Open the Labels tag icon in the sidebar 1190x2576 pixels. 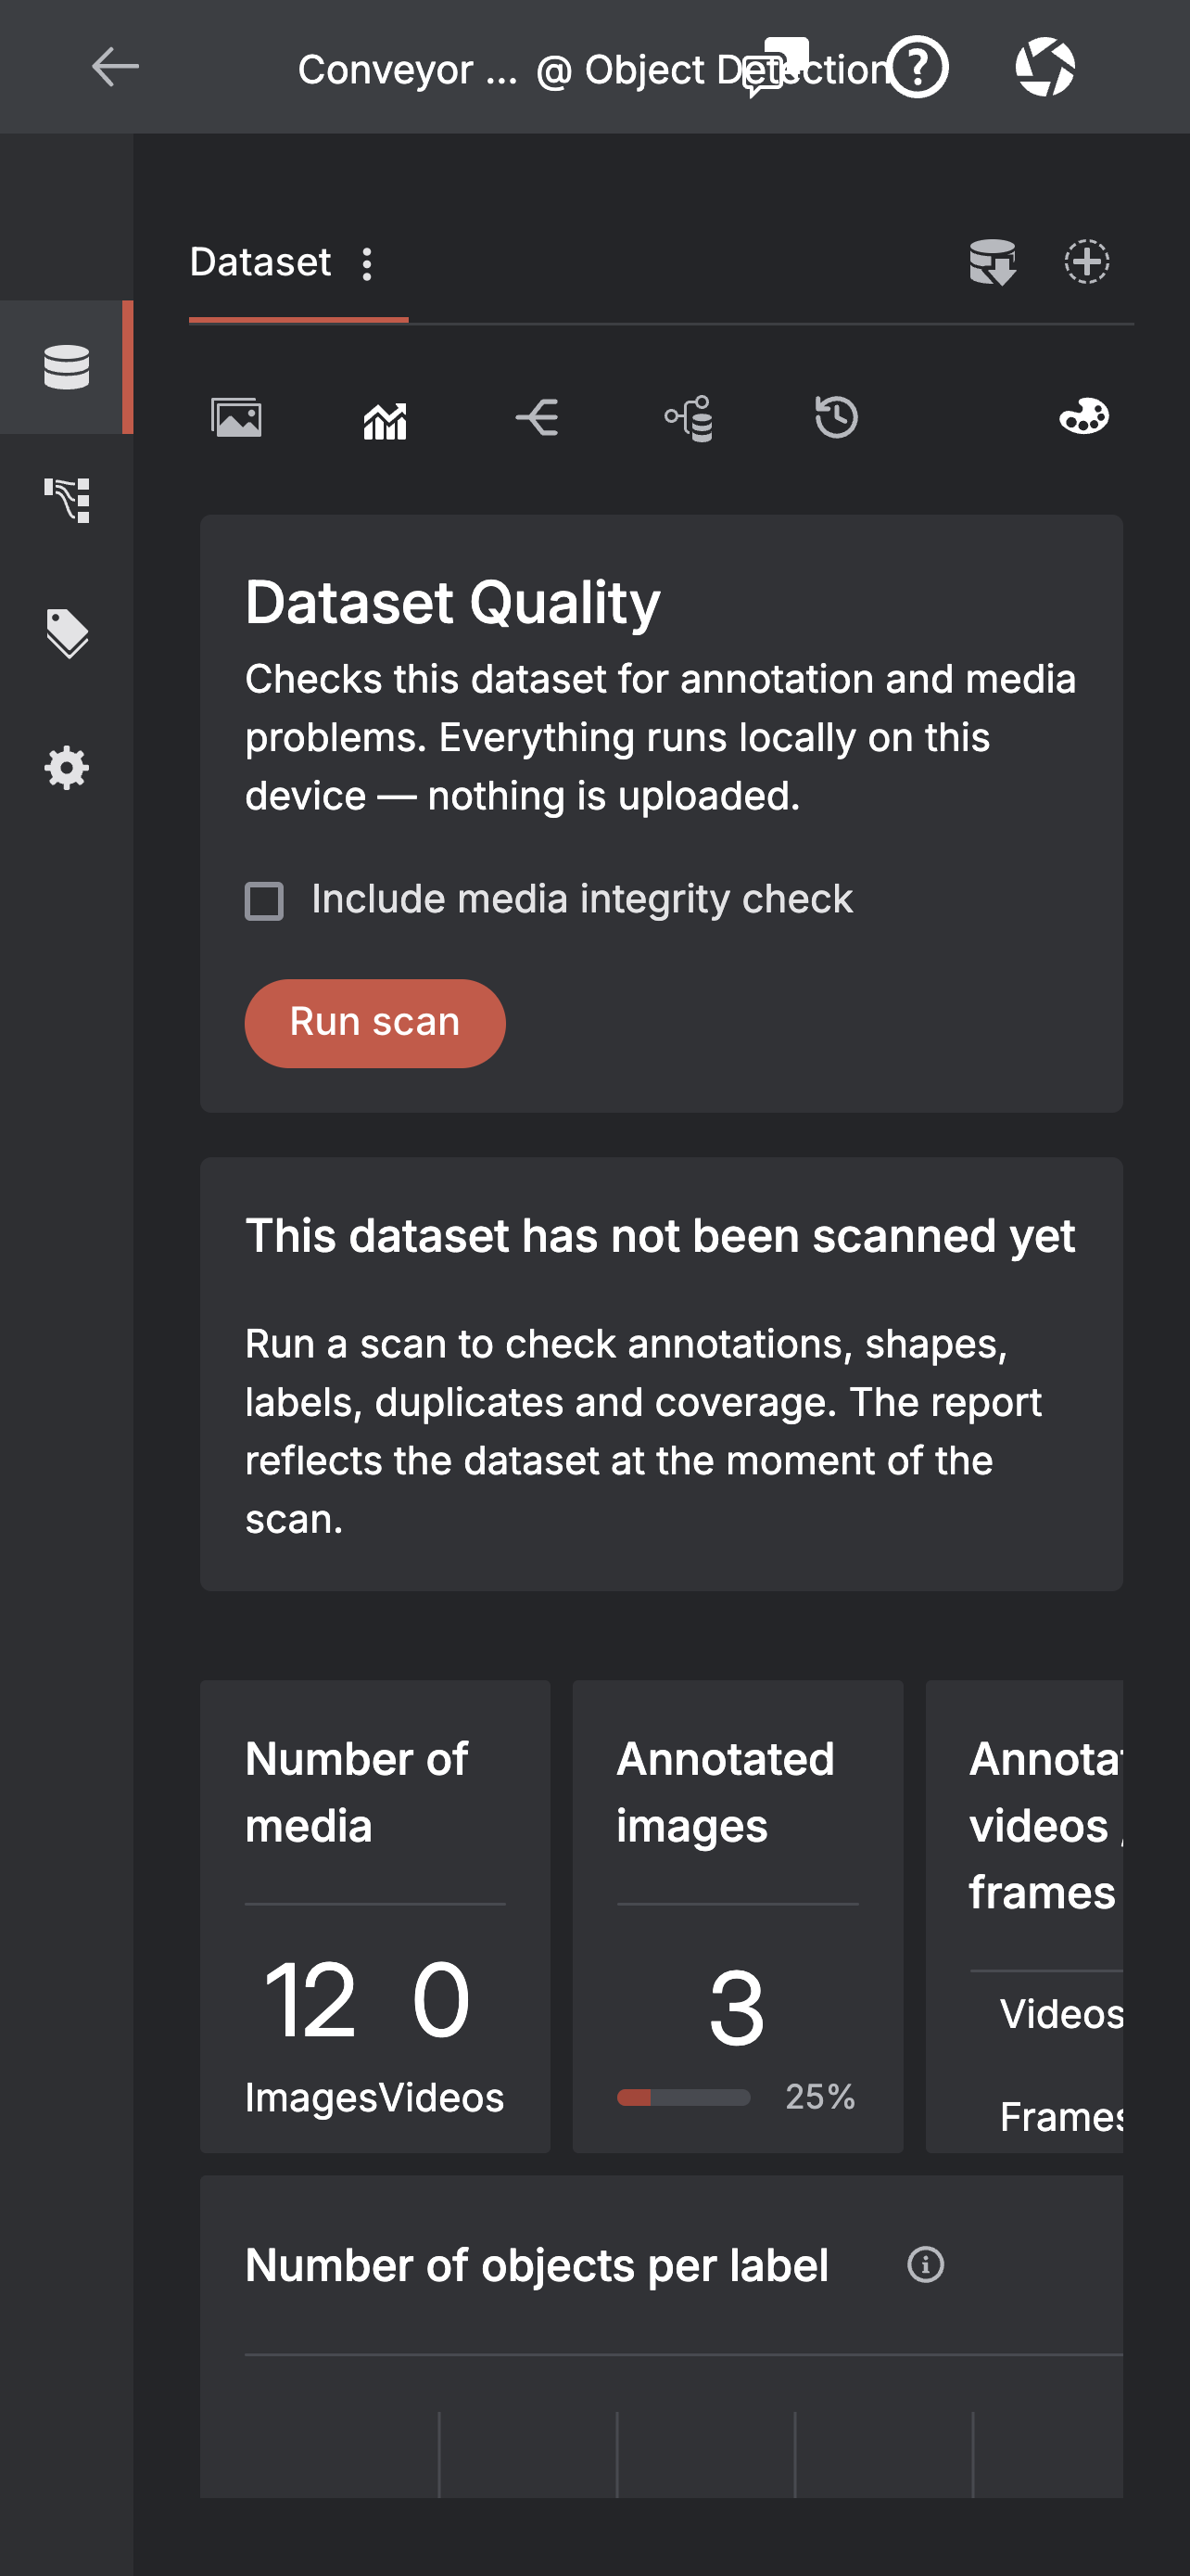67,633
